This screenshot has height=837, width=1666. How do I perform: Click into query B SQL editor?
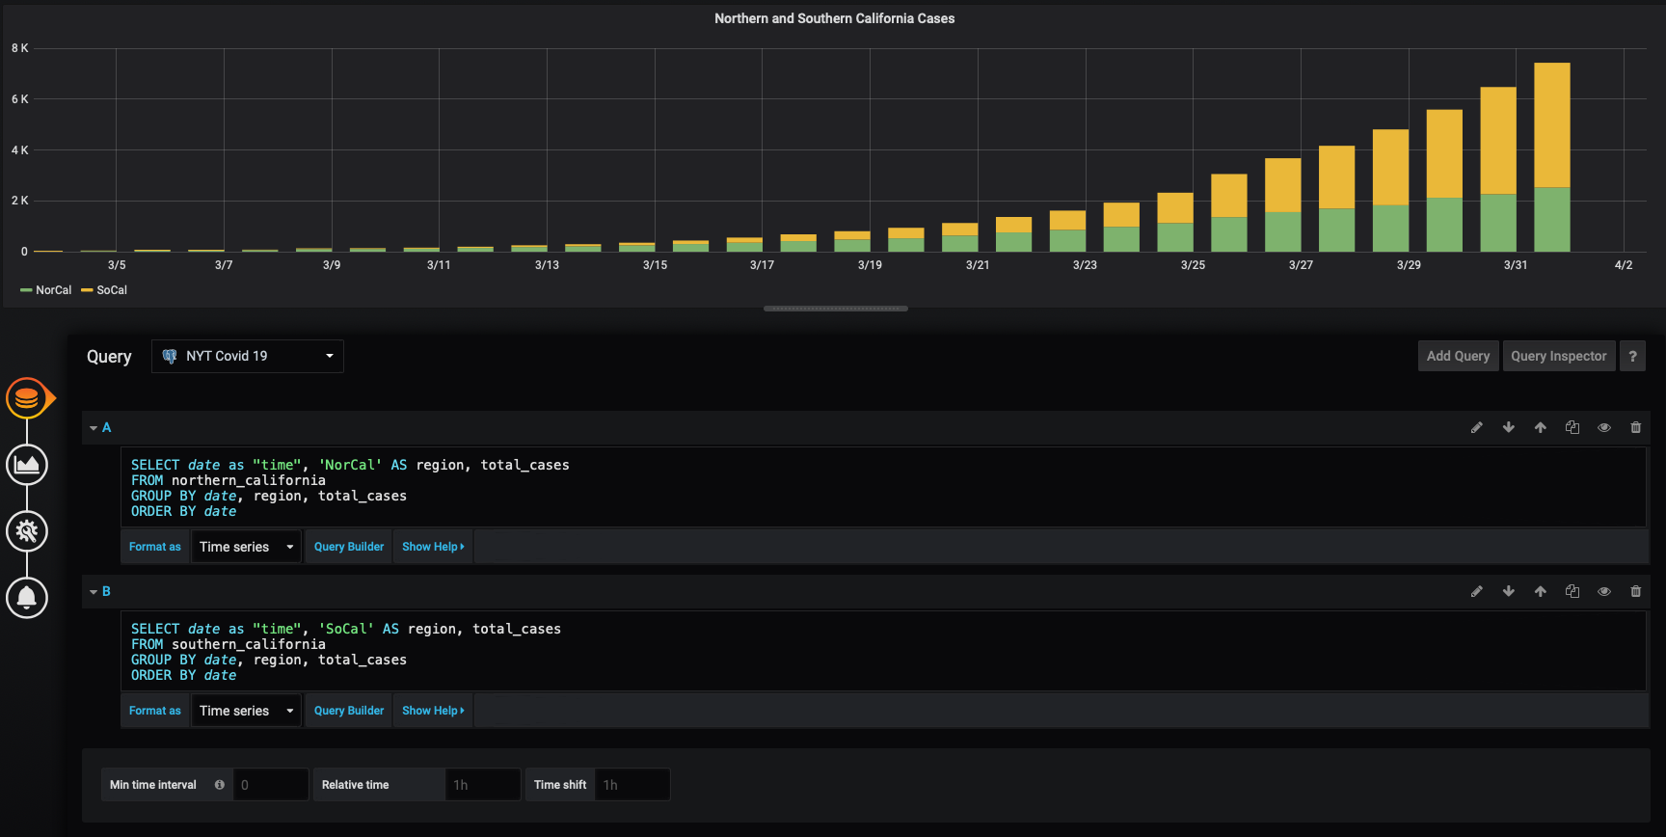pos(882,652)
